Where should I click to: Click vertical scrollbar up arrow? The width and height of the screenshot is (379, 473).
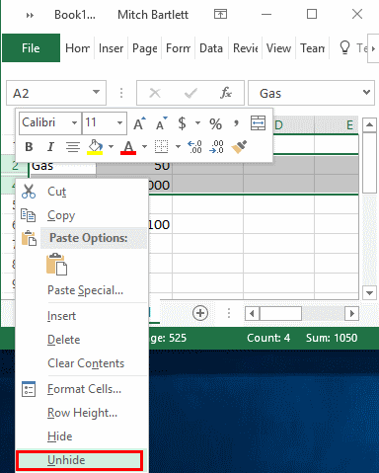click(x=369, y=124)
